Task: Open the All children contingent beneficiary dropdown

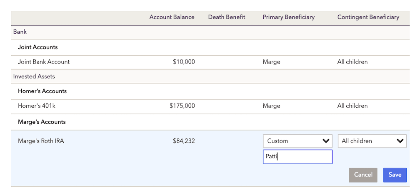Action: coord(372,141)
